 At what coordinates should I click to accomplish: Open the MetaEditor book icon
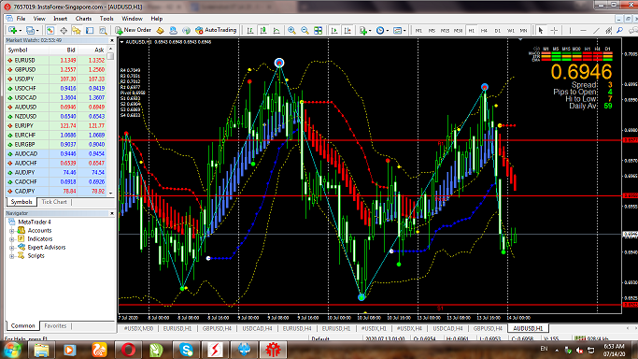(x=160, y=30)
